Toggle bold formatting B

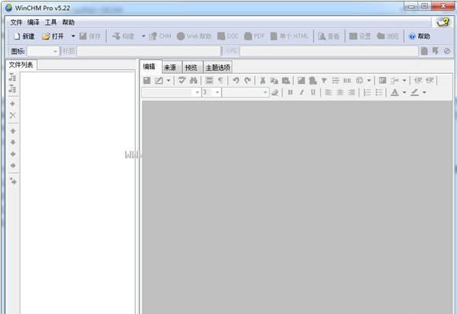290,92
